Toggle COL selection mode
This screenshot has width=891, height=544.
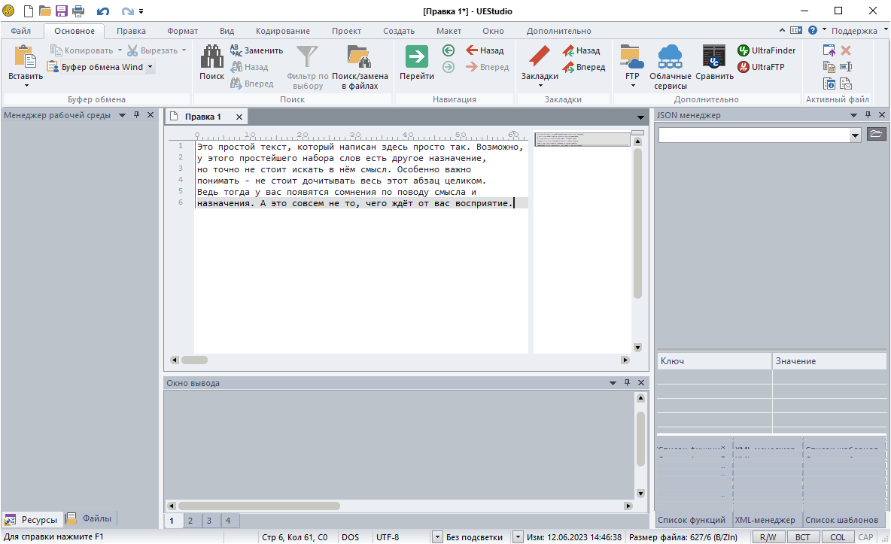coord(838,536)
